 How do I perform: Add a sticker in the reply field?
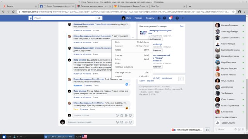pyautogui.click(x=131, y=115)
